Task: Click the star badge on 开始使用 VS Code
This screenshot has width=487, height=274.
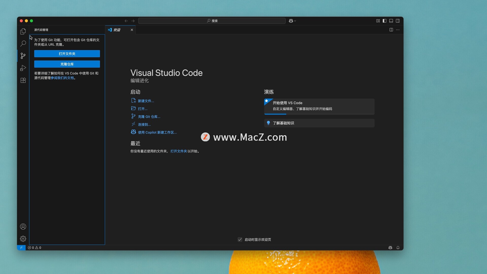Action: (267, 101)
